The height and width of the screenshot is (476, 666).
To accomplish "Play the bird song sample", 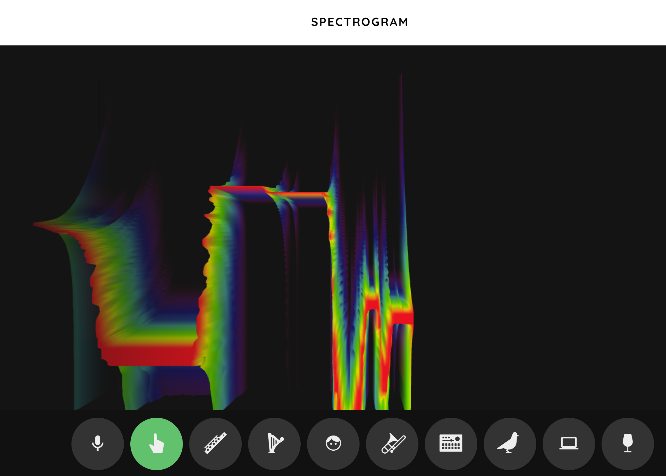I will (510, 443).
